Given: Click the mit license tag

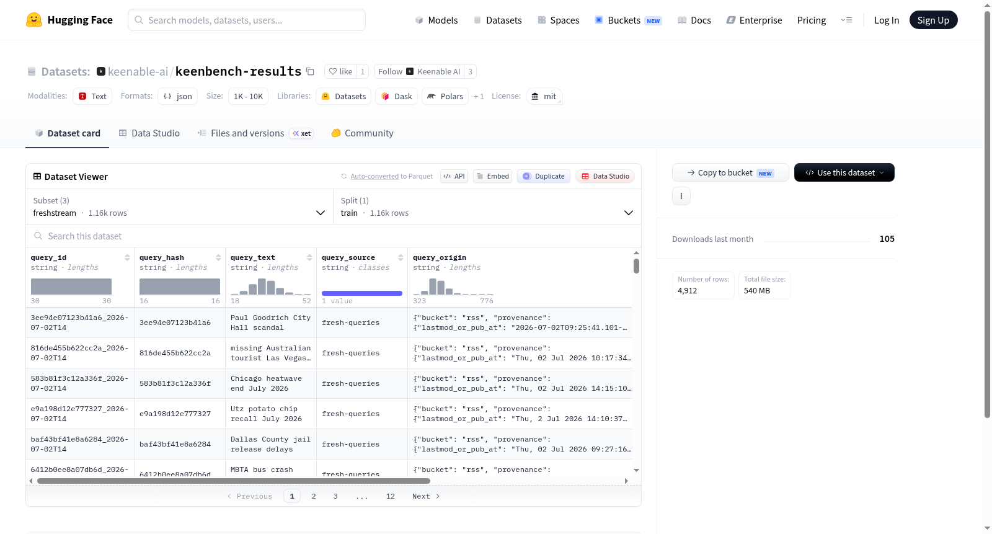Looking at the screenshot, I should coord(544,96).
